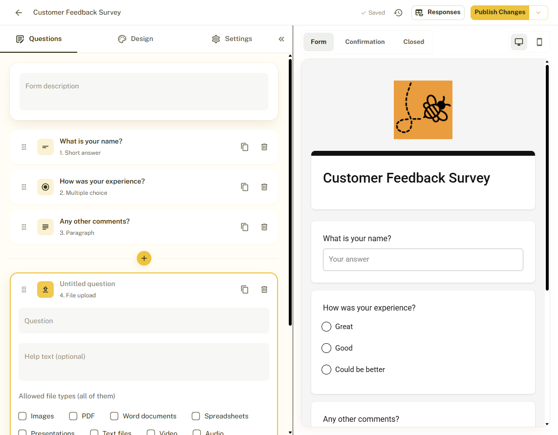Show the Closed preview tab
The width and height of the screenshot is (558, 435).
click(x=413, y=42)
